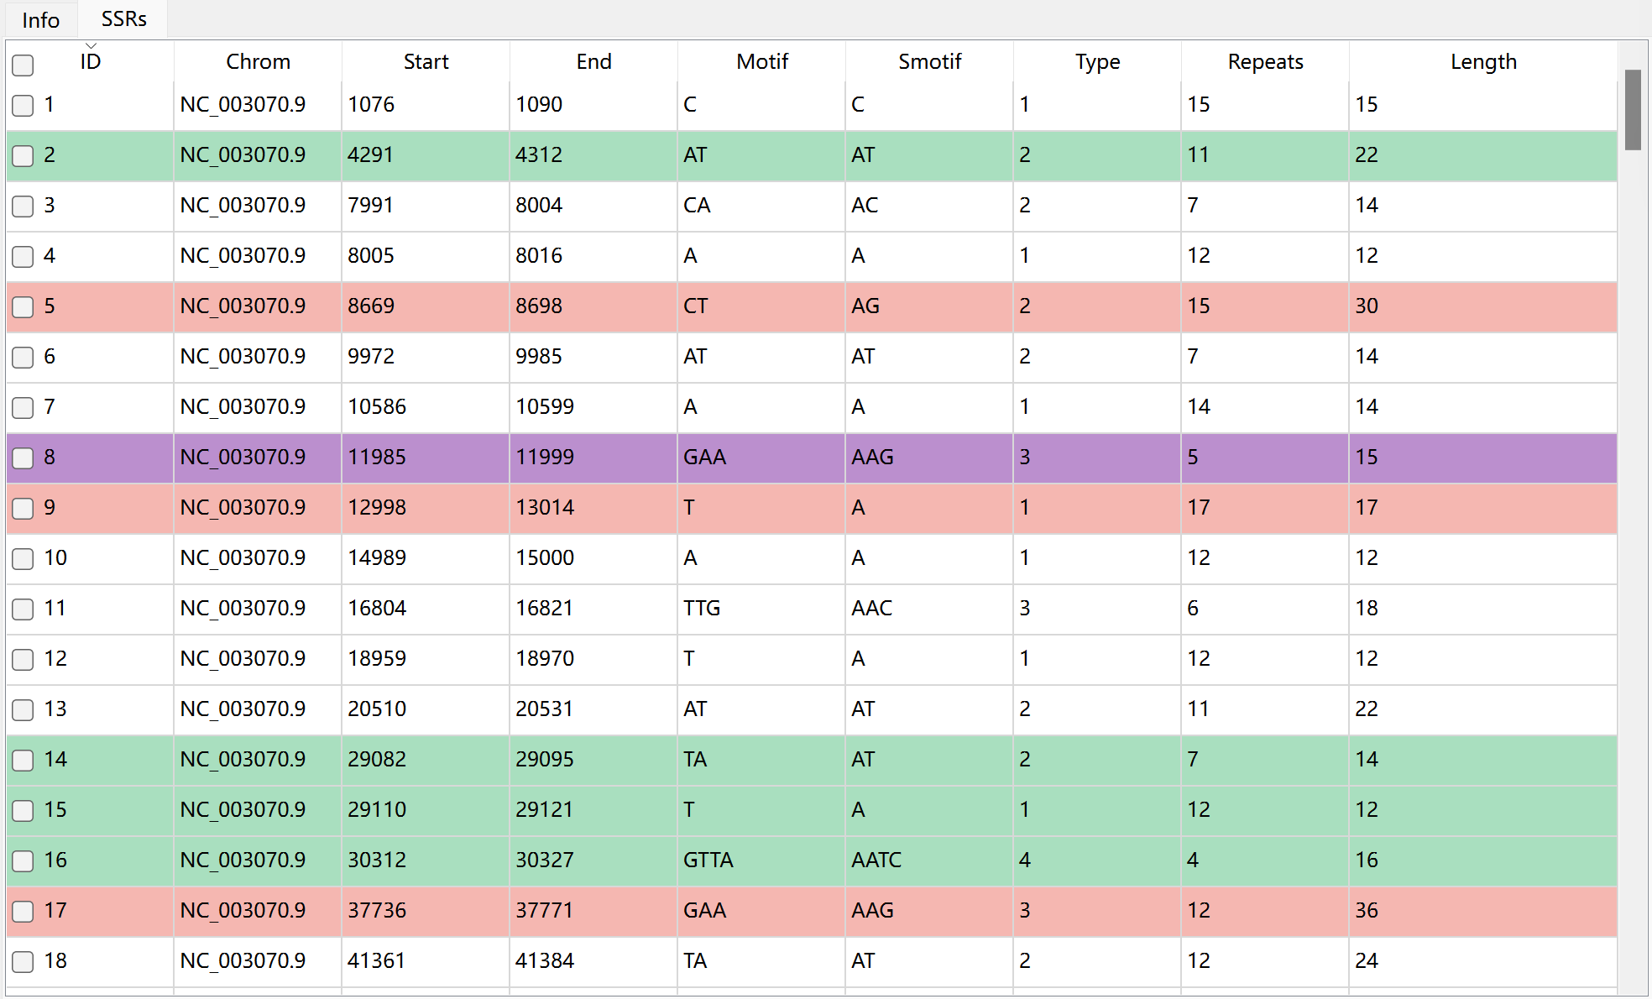This screenshot has width=1652, height=999.
Task: Mark the checkbox for row ID 14
Action: point(23,760)
